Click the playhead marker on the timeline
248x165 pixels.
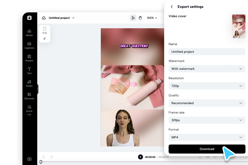click(41, 162)
